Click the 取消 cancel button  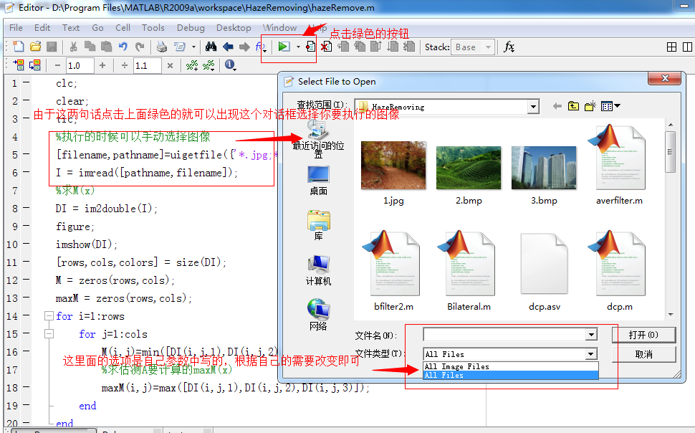643,354
